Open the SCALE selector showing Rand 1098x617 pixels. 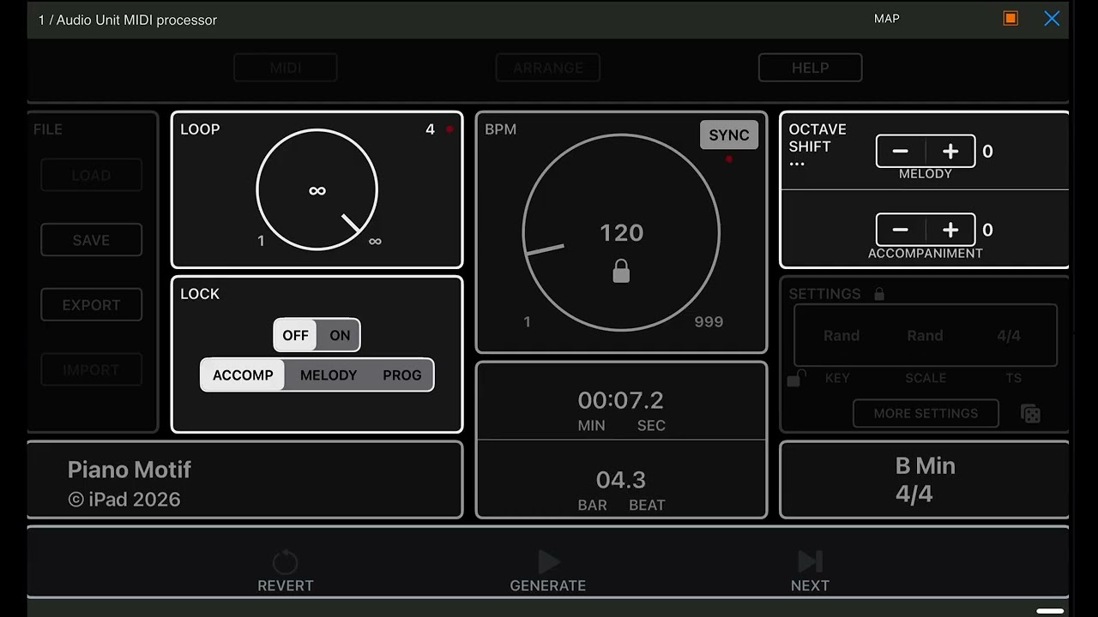(925, 336)
